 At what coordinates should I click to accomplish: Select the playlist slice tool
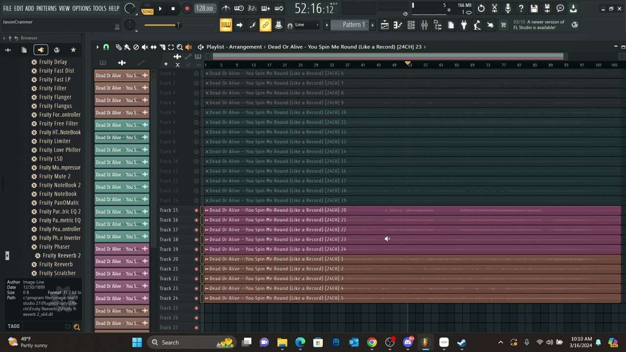click(162, 47)
